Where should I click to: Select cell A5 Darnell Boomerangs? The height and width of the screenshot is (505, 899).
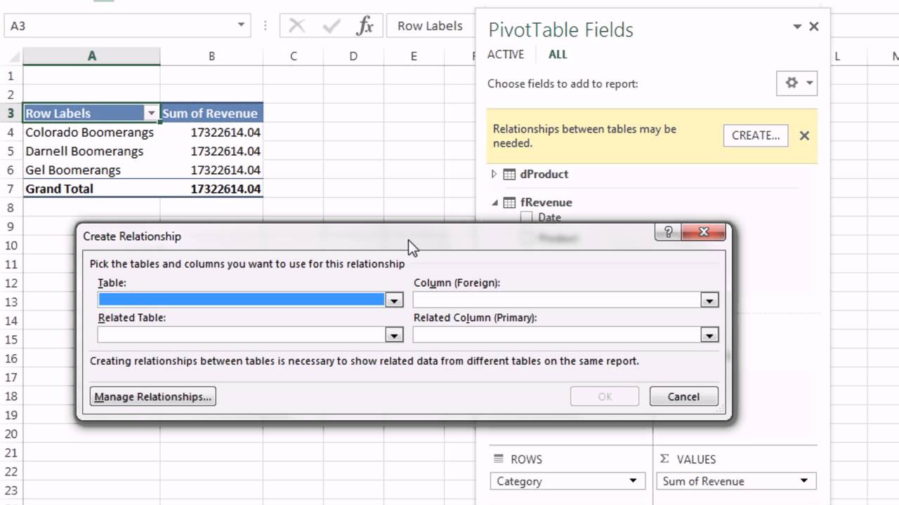point(91,151)
